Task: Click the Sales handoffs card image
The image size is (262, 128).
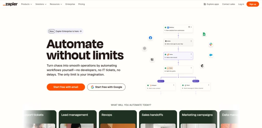Action: tap(158, 126)
